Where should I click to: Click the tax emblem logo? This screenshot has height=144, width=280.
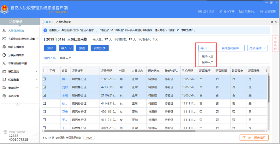point(4,9)
